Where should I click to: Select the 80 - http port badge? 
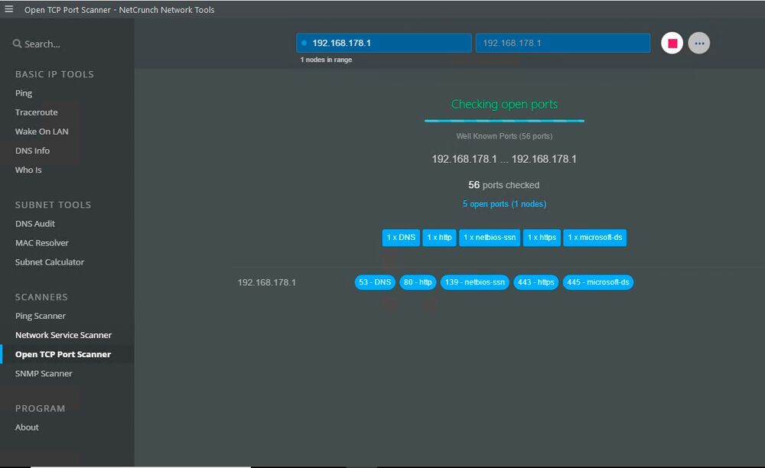418,282
